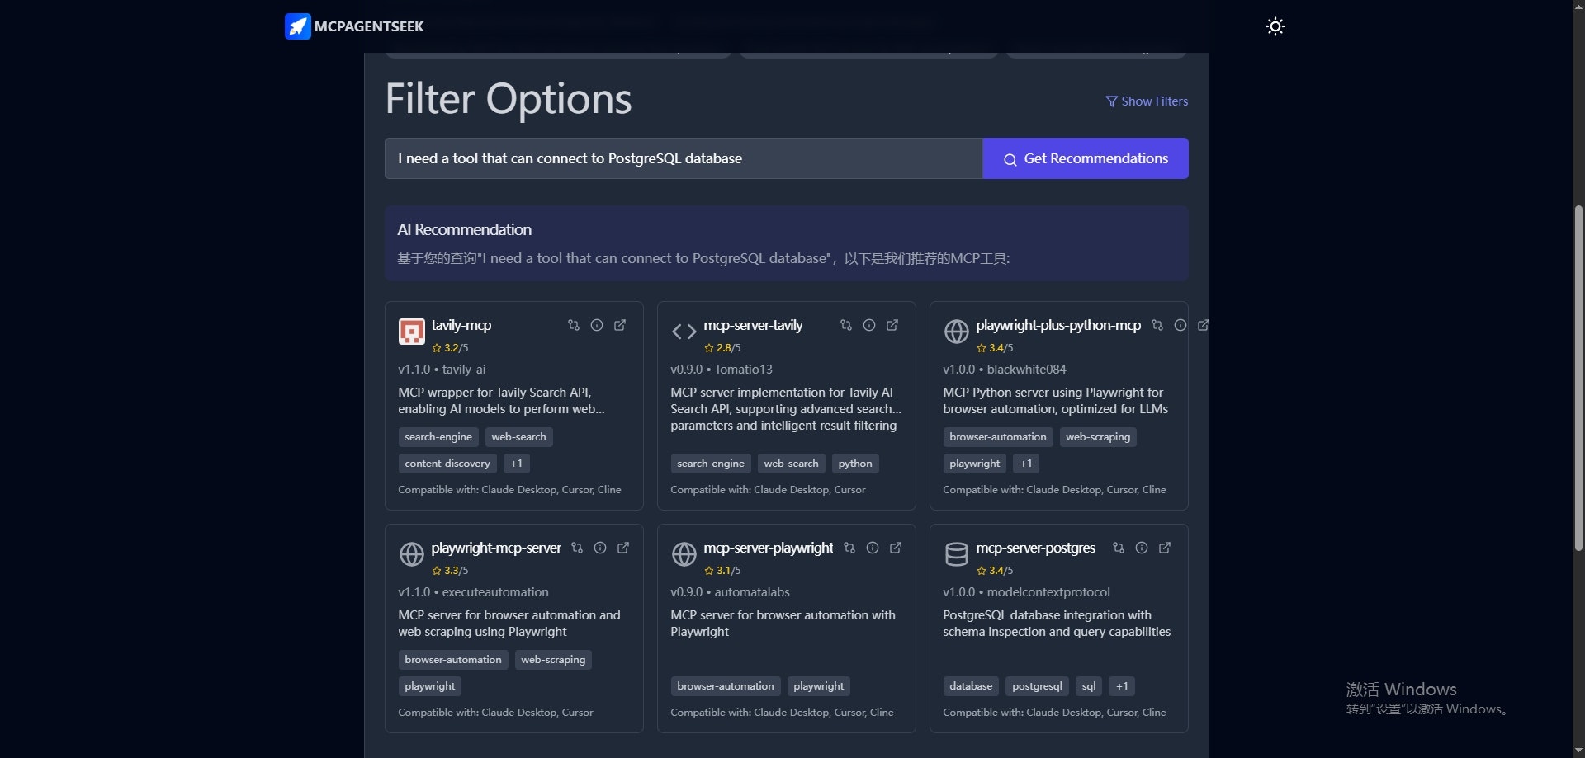The image size is (1585, 758).
Task: Click the 2.8/5 star rating on mcp-server-tavily
Action: click(722, 348)
